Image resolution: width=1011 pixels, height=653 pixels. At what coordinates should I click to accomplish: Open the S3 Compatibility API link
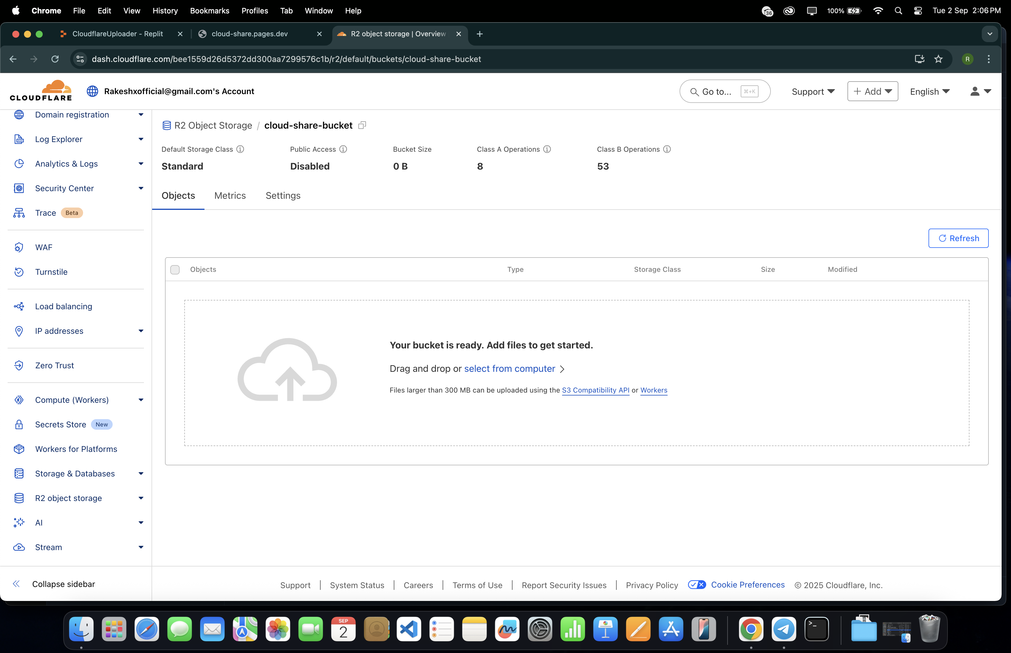coord(595,390)
